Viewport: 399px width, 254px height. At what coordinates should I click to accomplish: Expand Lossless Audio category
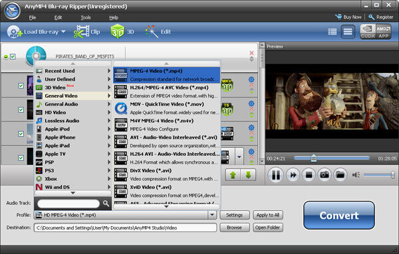coord(73,121)
